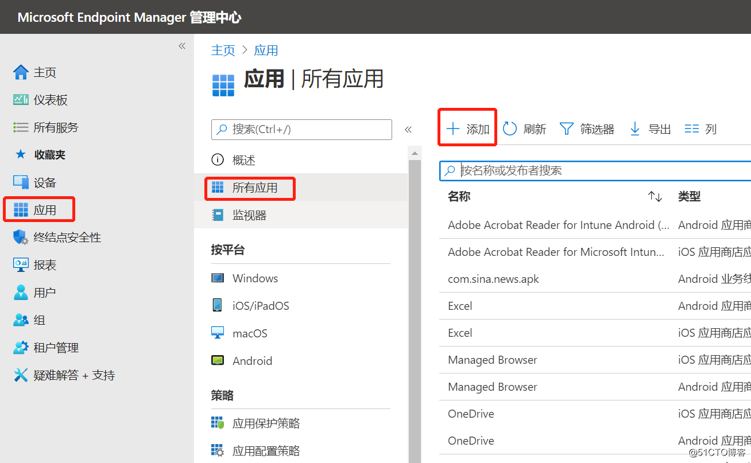Click the 监视器 notebook icon
Screen dimensions: 751x463
coord(218,215)
